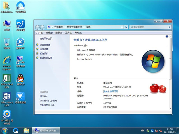Open the address bar history dropdown
The image size is (179, 134).
click(122, 27)
